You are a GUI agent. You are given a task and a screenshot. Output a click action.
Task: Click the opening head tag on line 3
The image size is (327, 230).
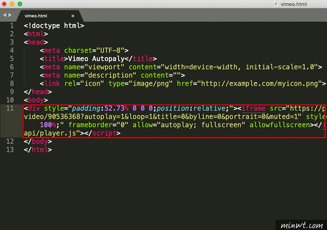point(36,42)
